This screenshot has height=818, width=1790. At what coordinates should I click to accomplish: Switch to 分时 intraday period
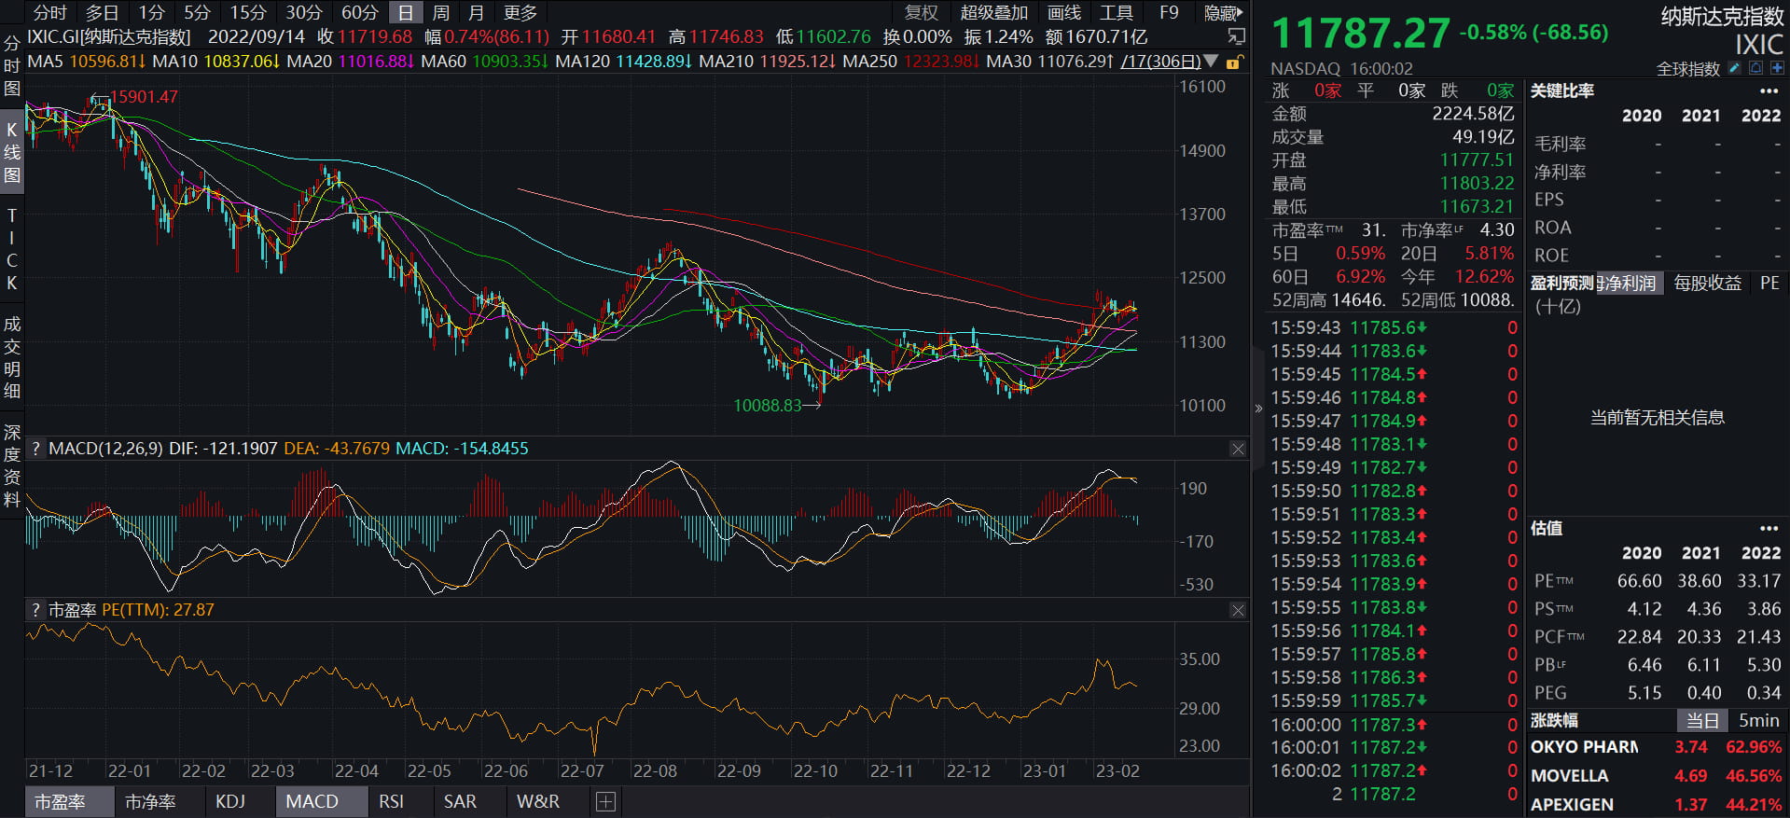coord(50,13)
